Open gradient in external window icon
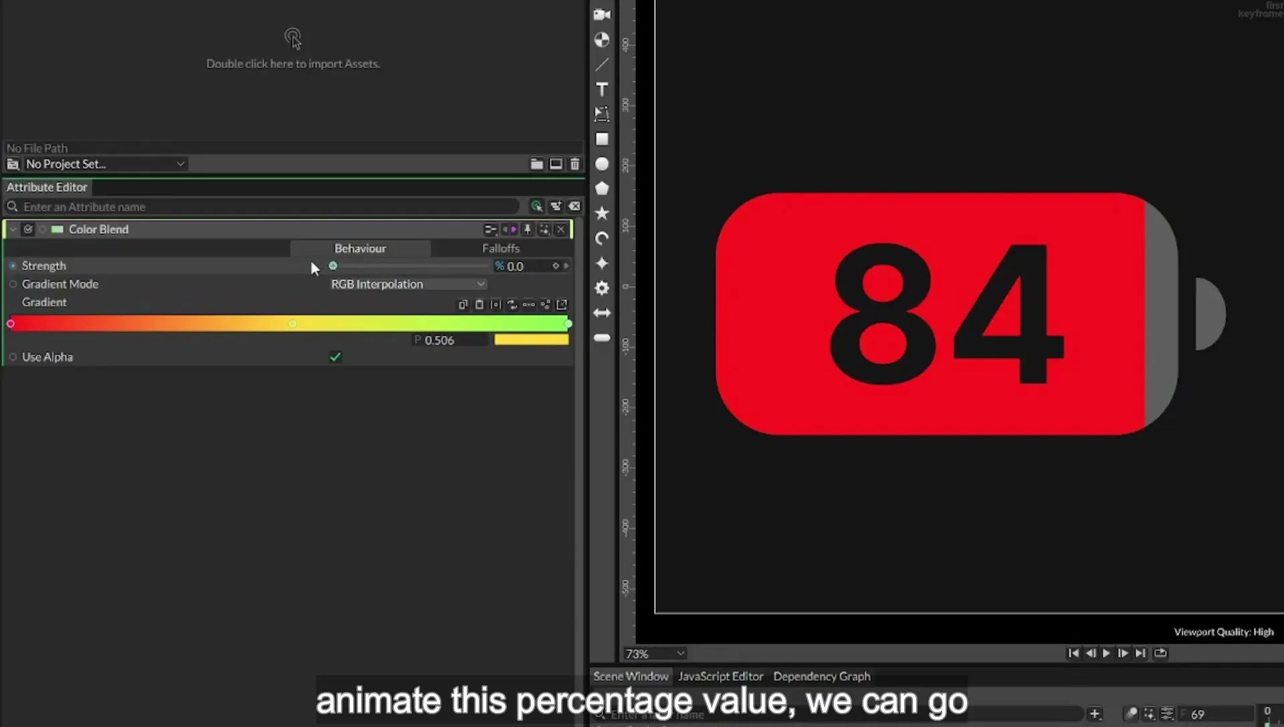1284x727 pixels. (x=562, y=305)
